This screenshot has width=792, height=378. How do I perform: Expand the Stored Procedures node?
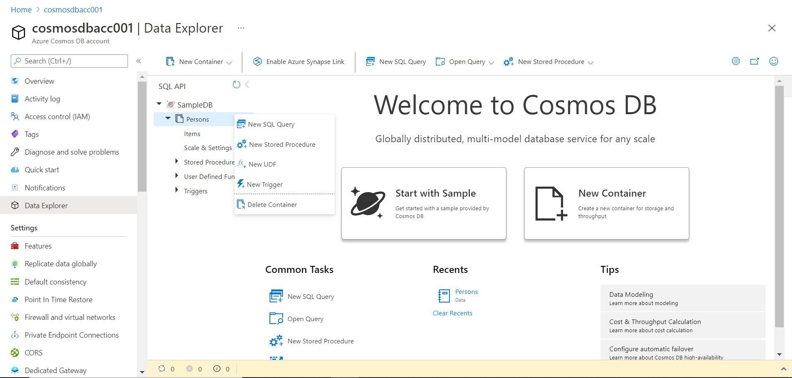(177, 161)
